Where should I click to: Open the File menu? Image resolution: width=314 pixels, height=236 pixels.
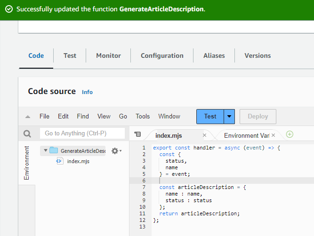[44, 117]
